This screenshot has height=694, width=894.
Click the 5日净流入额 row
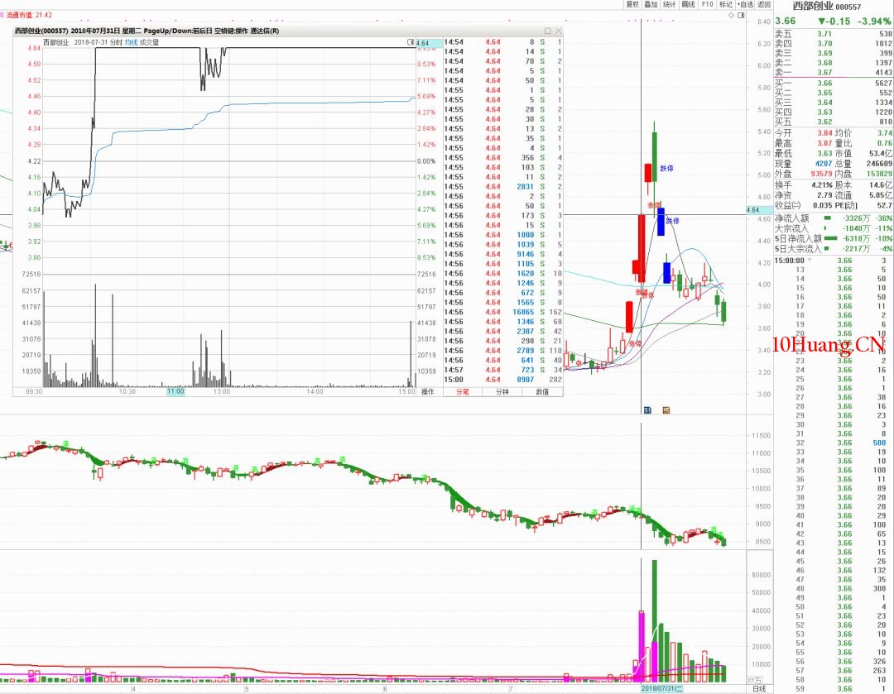pyautogui.click(x=833, y=239)
